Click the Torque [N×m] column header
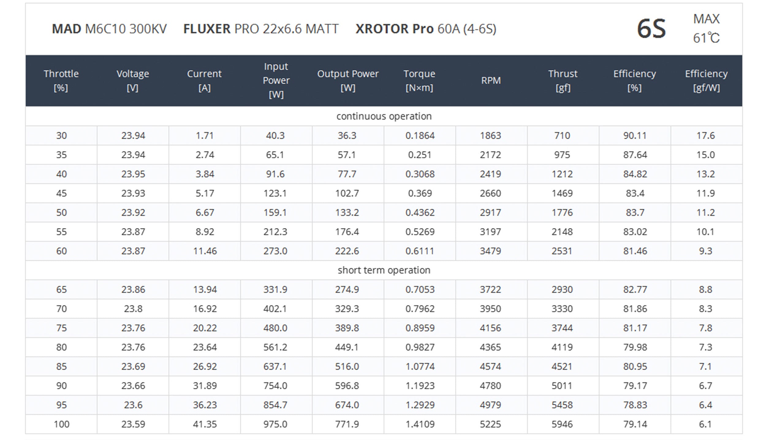Viewport: 766px width, 440px height. (x=419, y=81)
